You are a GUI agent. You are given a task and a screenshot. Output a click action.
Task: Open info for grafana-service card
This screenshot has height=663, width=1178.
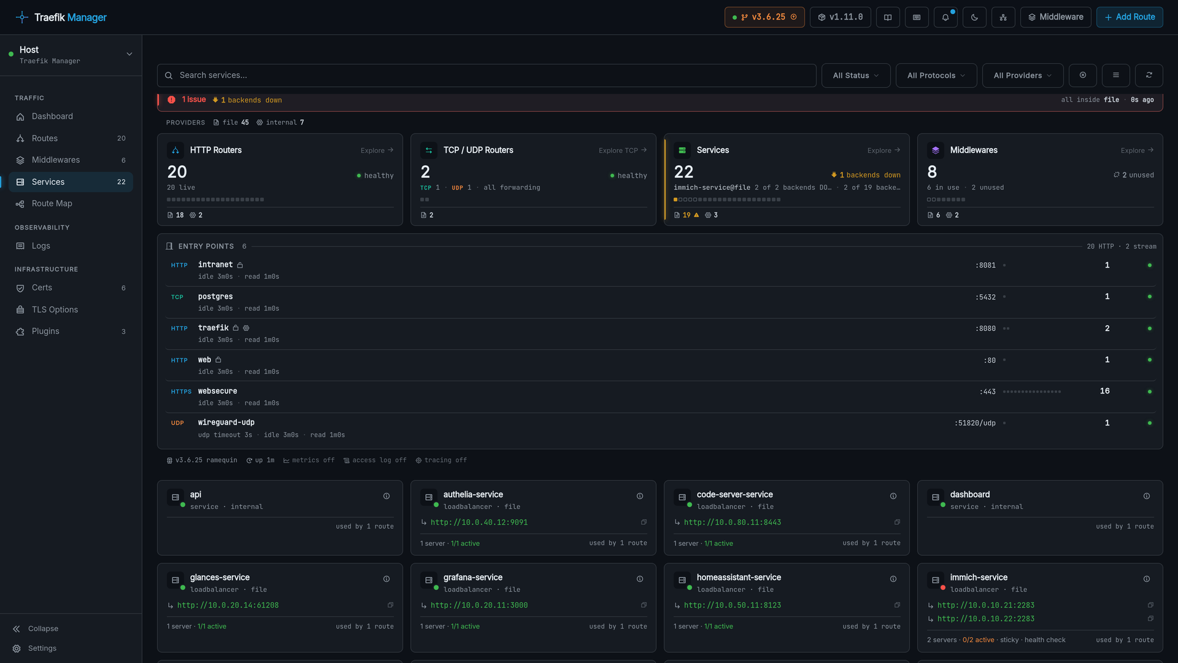(640, 579)
